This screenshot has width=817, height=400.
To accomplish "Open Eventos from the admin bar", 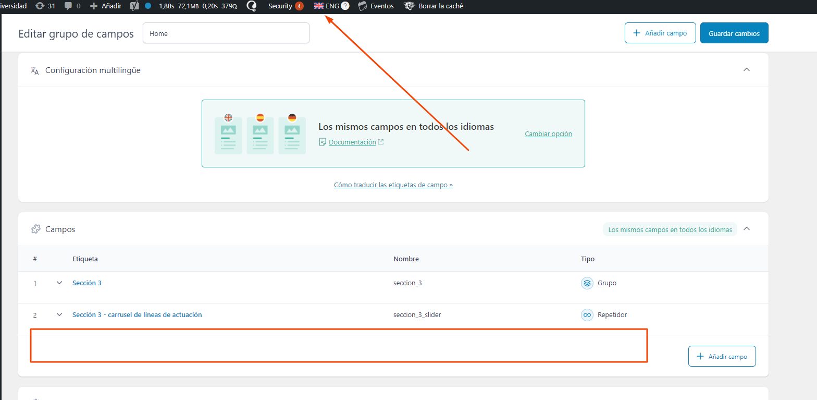I will pyautogui.click(x=376, y=6).
